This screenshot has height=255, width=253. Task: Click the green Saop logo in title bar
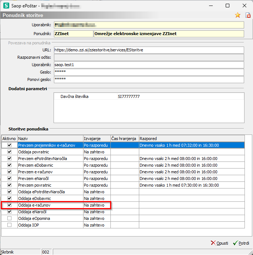click(6, 6)
